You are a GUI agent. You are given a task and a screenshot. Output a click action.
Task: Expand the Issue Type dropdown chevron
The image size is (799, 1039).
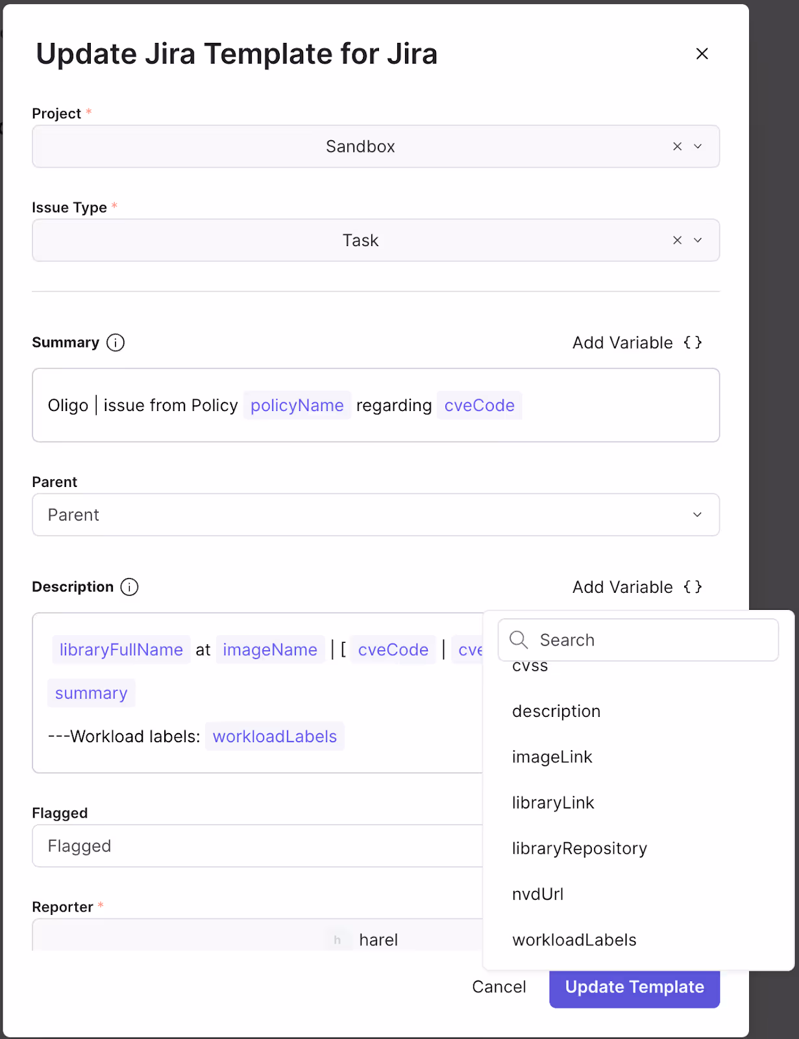(x=698, y=240)
